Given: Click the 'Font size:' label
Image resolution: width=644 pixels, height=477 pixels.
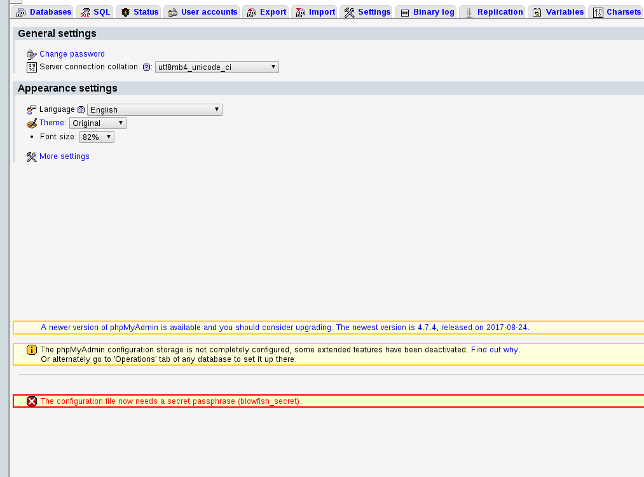Looking at the screenshot, I should pyautogui.click(x=58, y=136).
